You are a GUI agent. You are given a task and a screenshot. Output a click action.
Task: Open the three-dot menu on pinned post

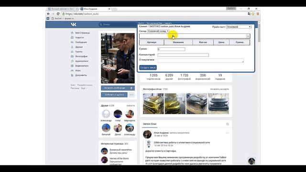click(227, 133)
